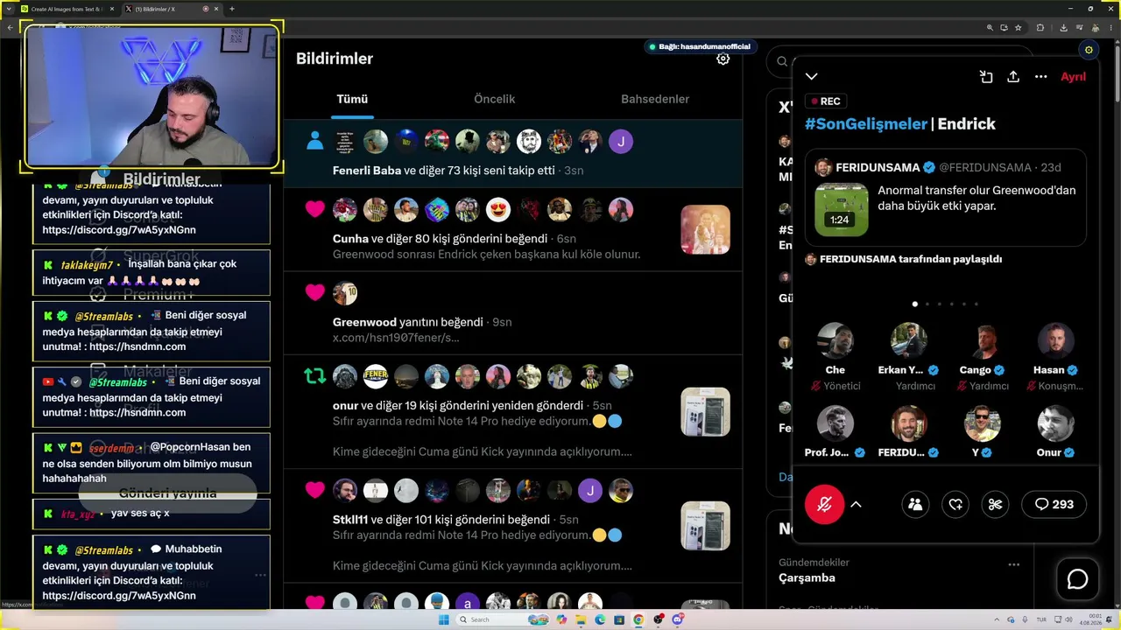1121x630 pixels.
Task: Open FERIDU... avatar in the participants grid
Action: (908, 423)
